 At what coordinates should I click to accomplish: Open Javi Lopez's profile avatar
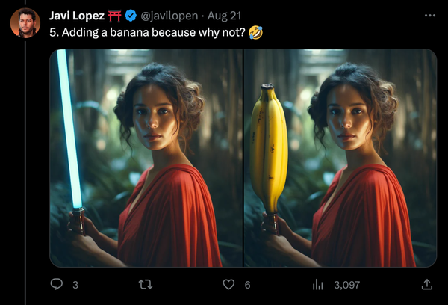pyautogui.click(x=25, y=23)
